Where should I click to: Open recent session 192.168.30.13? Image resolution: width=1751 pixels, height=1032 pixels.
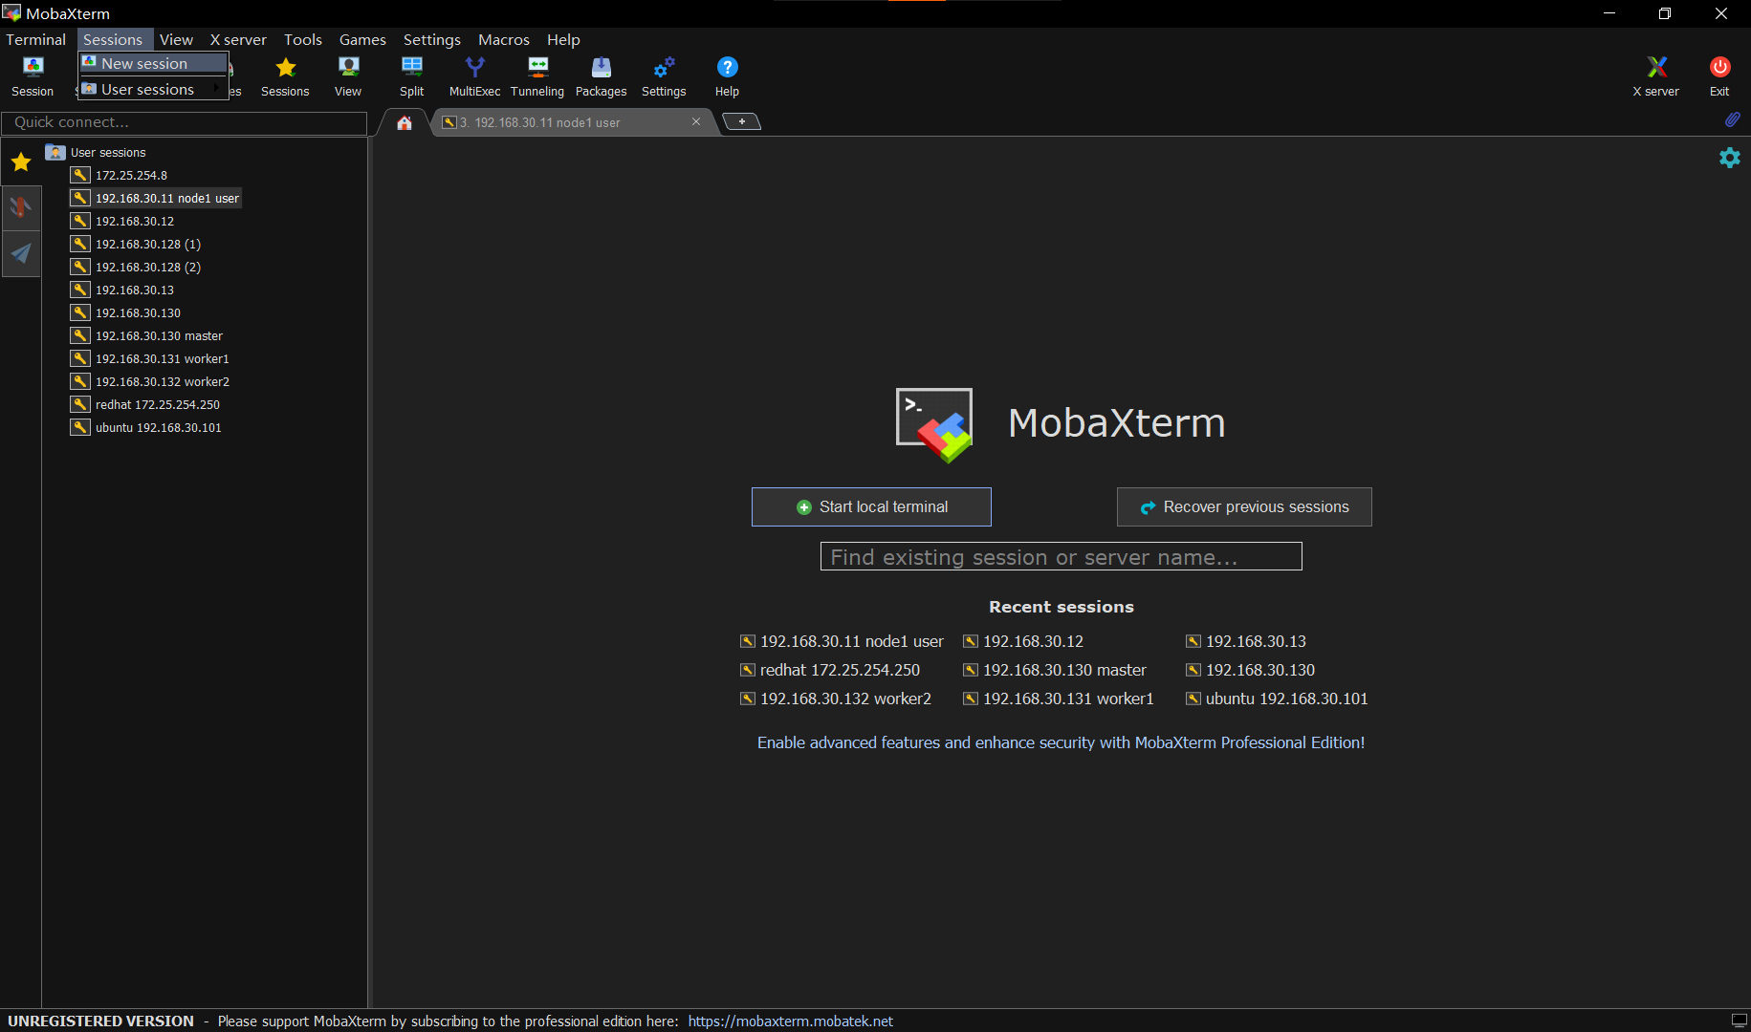(x=1246, y=641)
